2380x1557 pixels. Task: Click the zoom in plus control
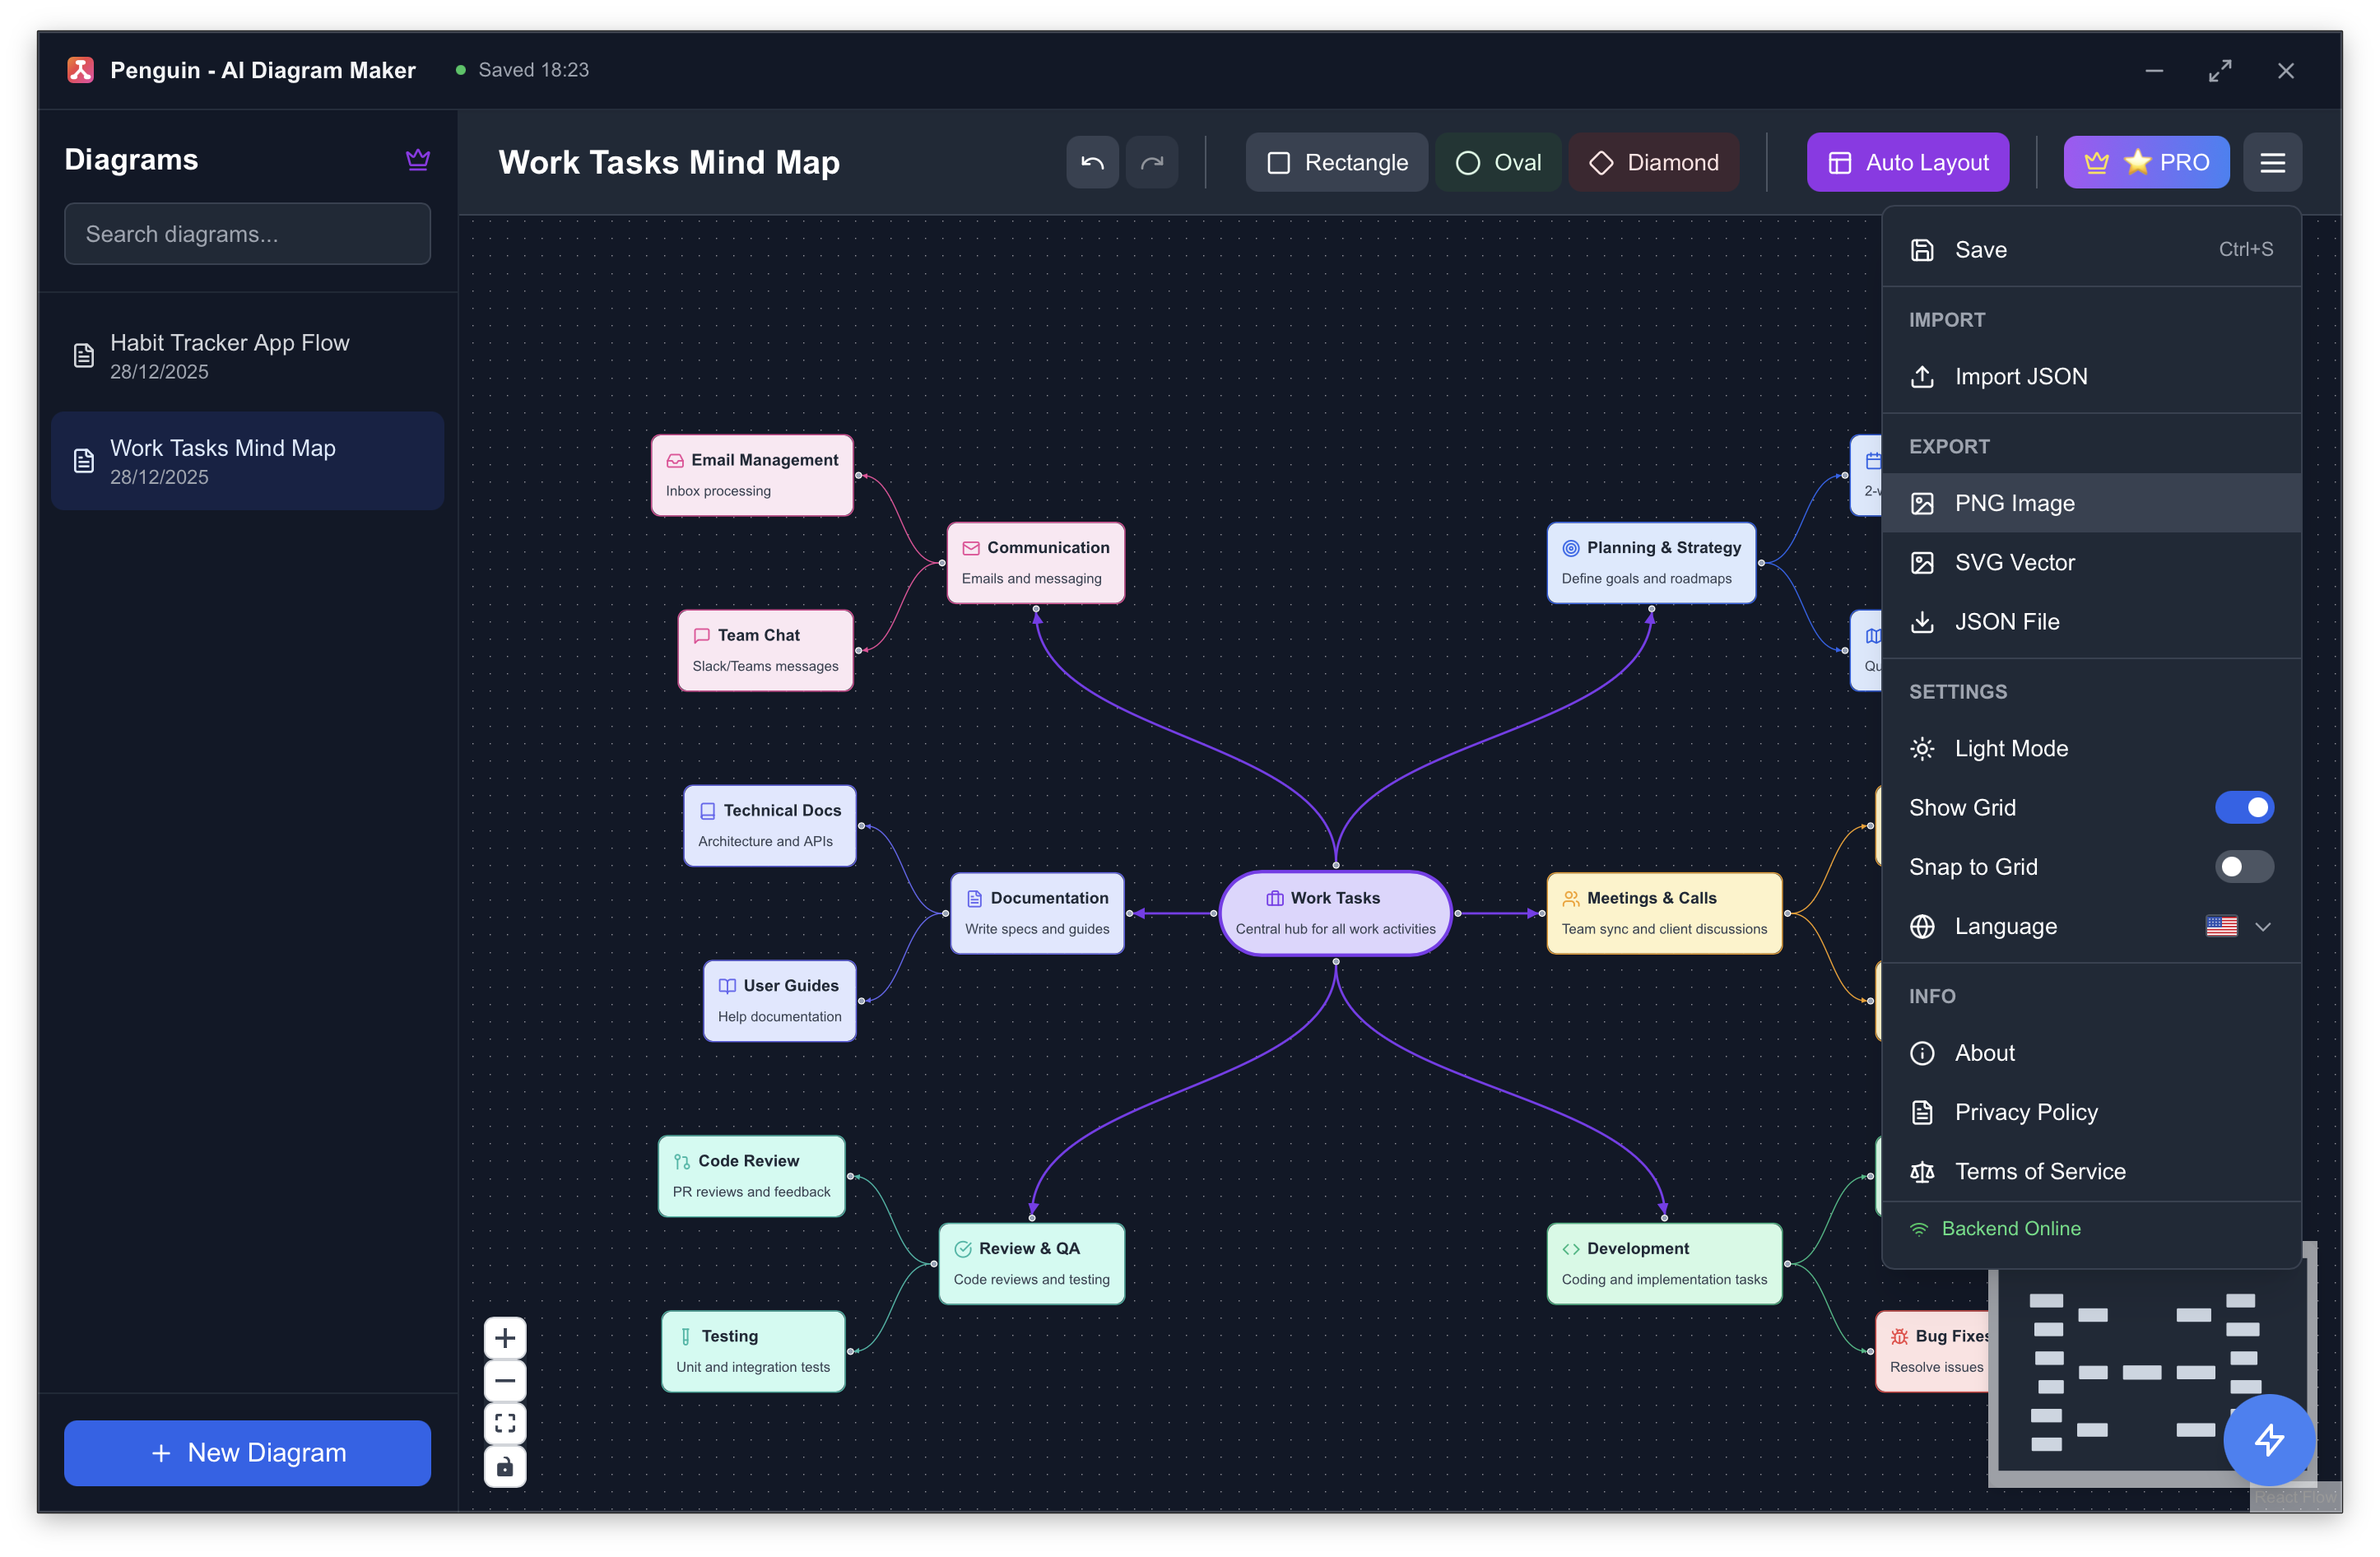(x=505, y=1338)
